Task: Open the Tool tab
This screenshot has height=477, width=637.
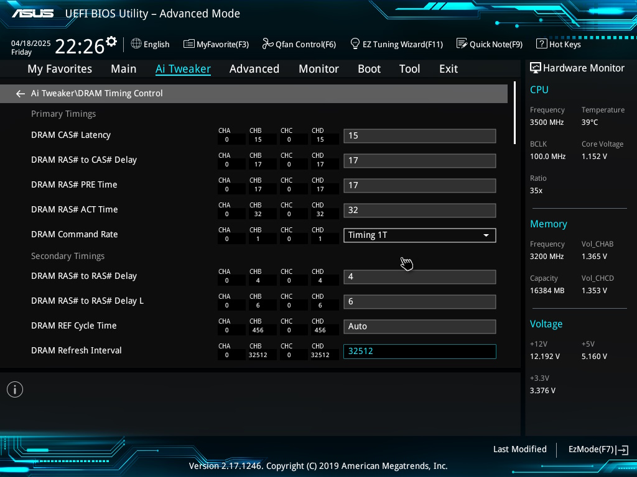Action: 409,69
